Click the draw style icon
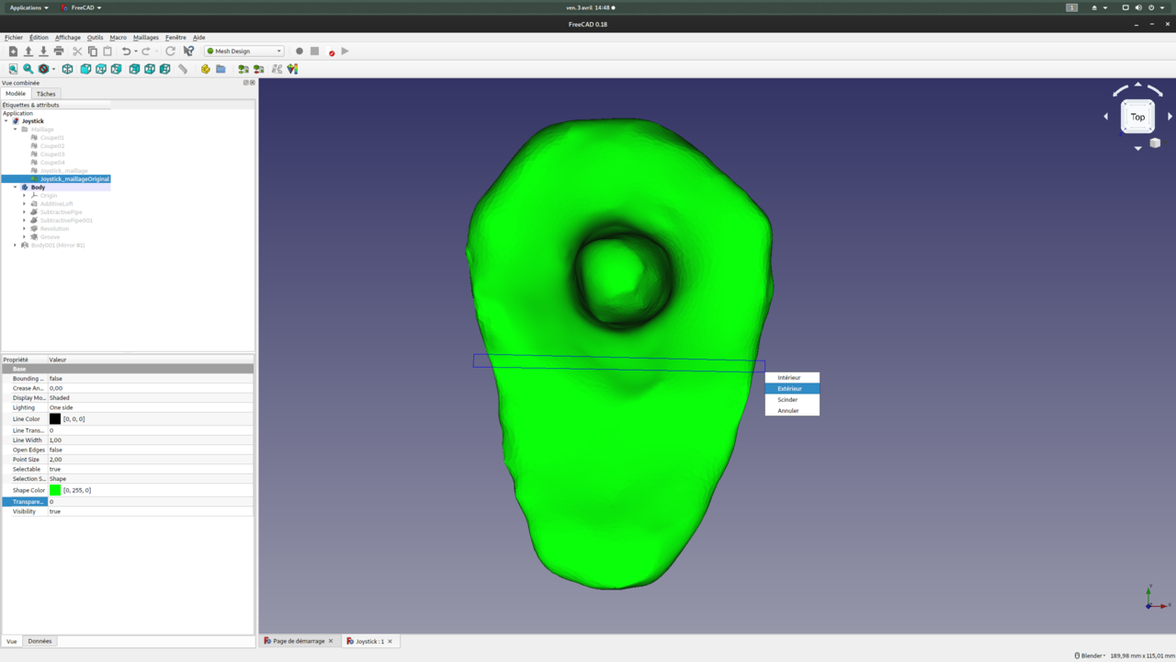Screen dimensions: 1176x662 pos(43,69)
